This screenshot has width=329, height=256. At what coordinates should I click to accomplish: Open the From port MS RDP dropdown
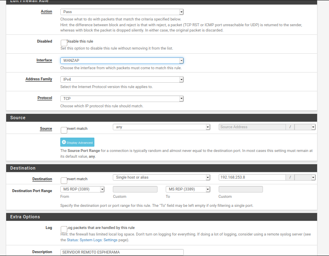[x=82, y=189]
